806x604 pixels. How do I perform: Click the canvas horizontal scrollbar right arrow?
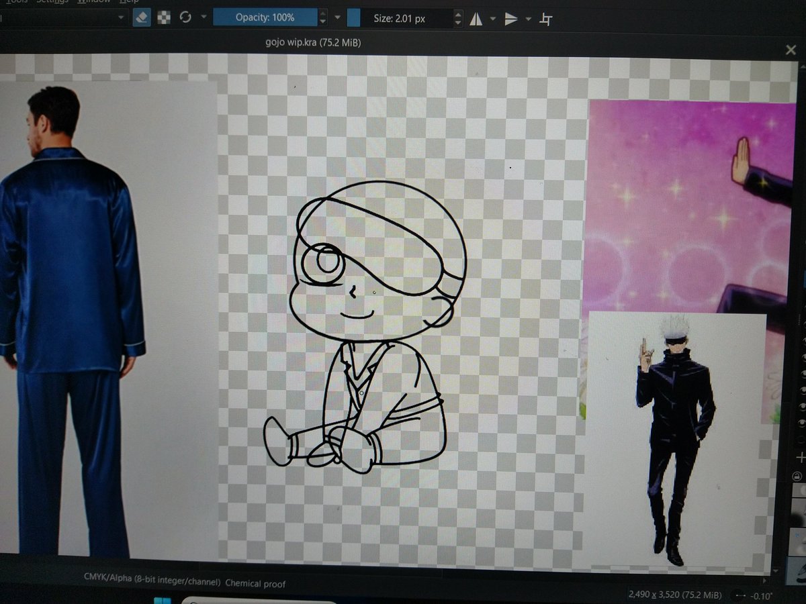pyautogui.click(x=765, y=579)
